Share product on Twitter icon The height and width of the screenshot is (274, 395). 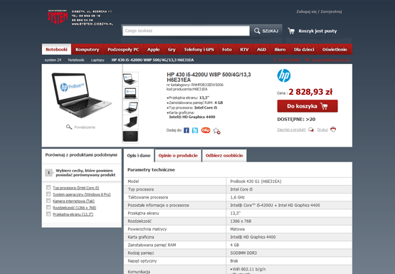[x=195, y=130]
